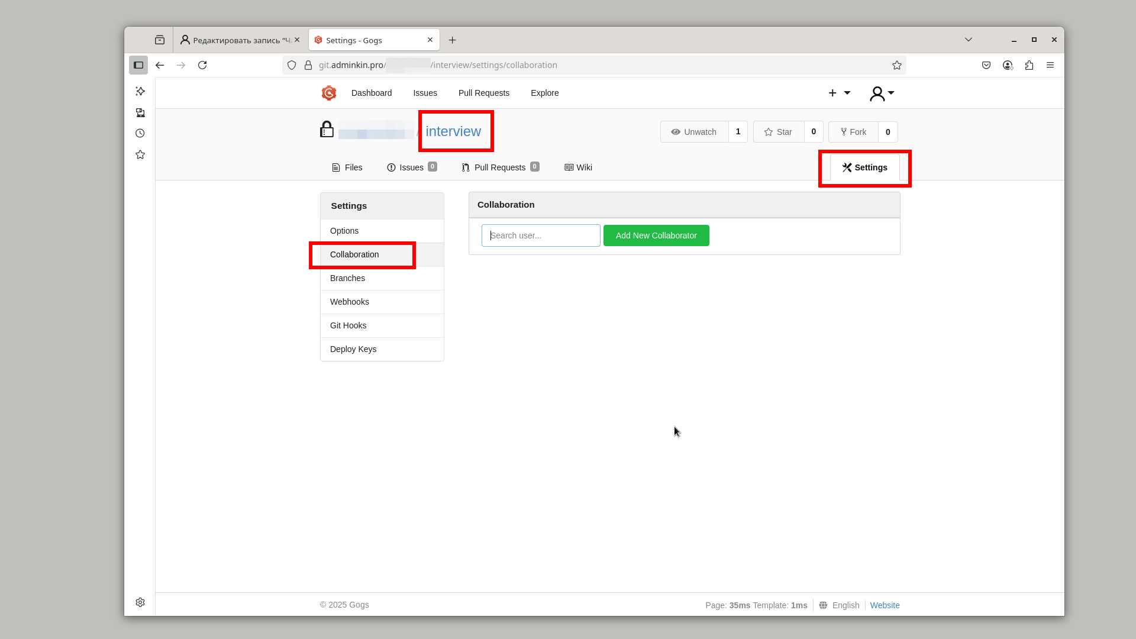Click Add New Collaborator button
The image size is (1136, 639).
coord(656,235)
